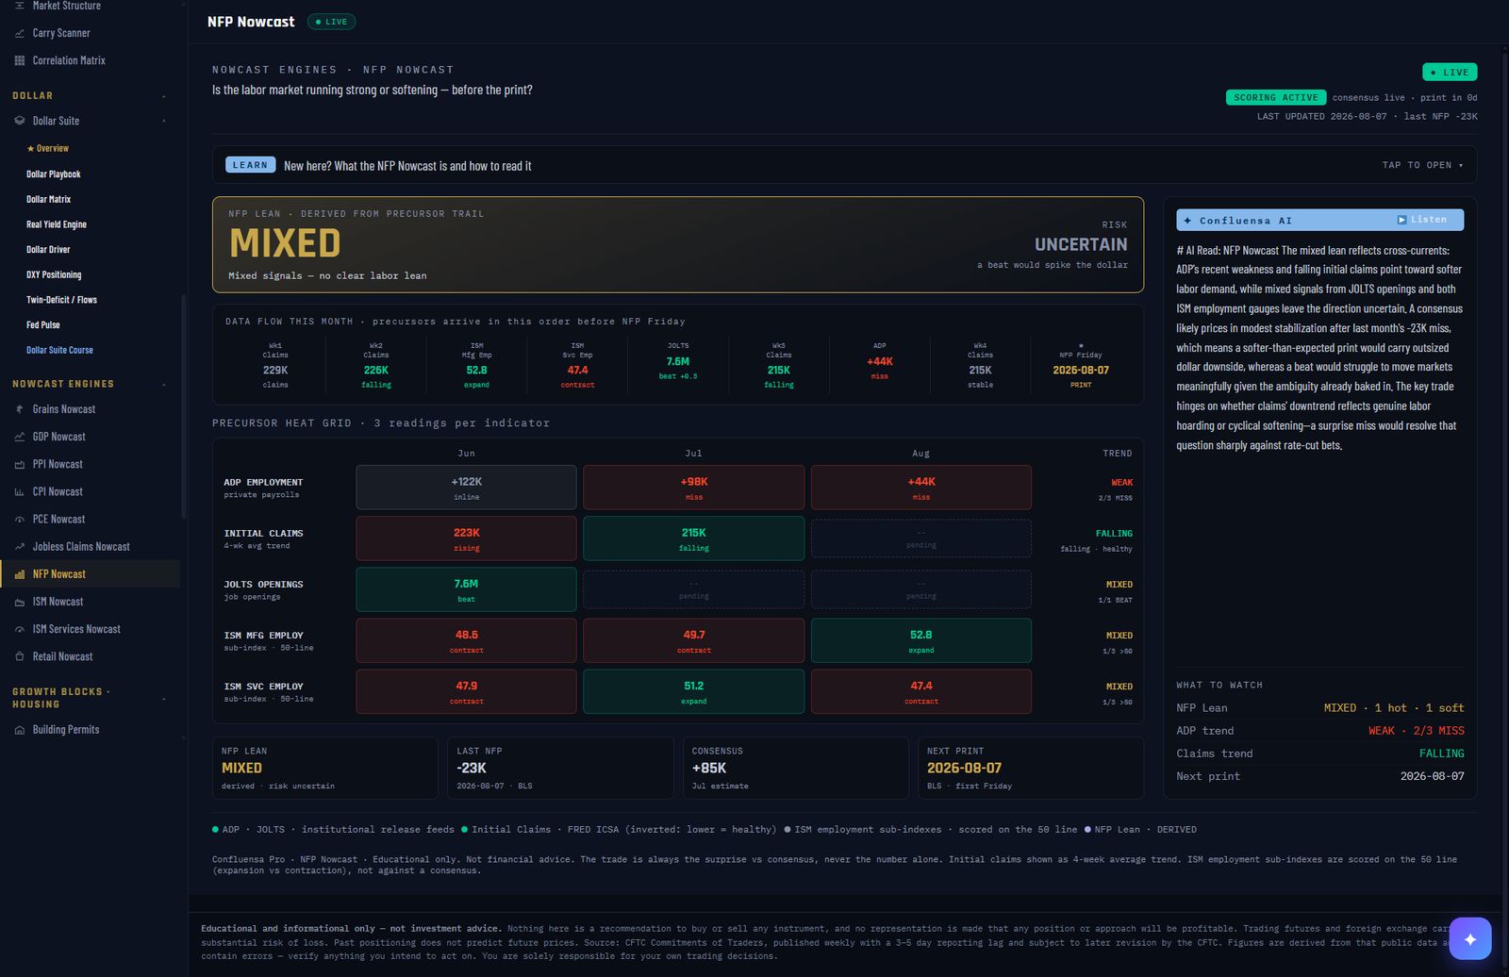Click the What to Watch Claims trend row
The image size is (1509, 977).
[1320, 753]
